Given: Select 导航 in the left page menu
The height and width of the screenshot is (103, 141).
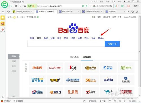Looking at the screenshot, I should tap(14, 56).
